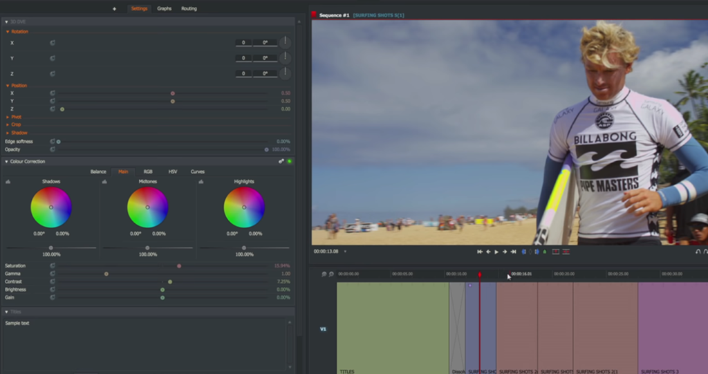
Task: Click the add effect plus icon
Action: click(114, 8)
